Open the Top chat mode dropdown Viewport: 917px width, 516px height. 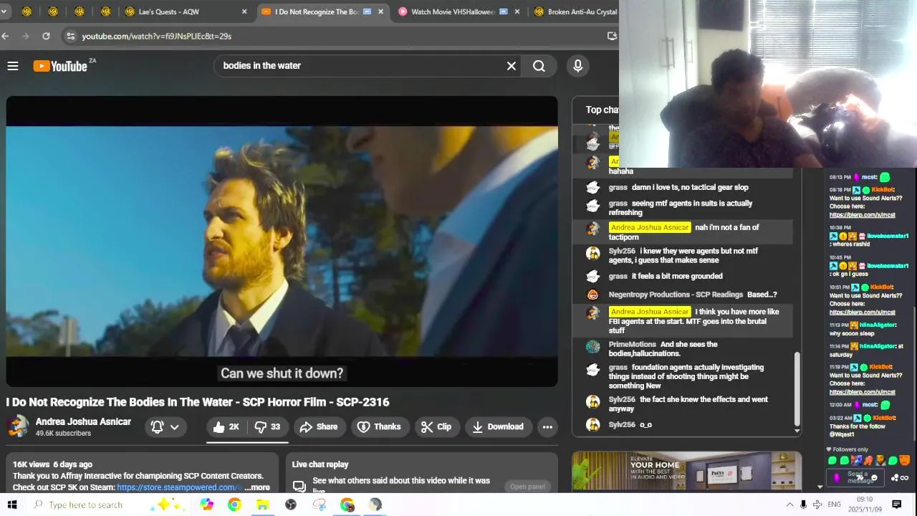click(602, 110)
